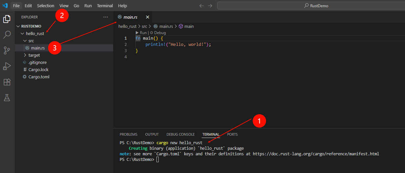Click the EXPLORER panel title

pyautogui.click(x=30, y=17)
